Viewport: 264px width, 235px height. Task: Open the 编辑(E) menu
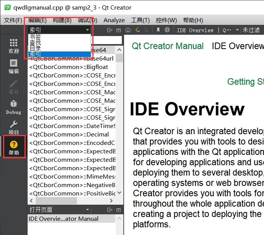[38, 20]
